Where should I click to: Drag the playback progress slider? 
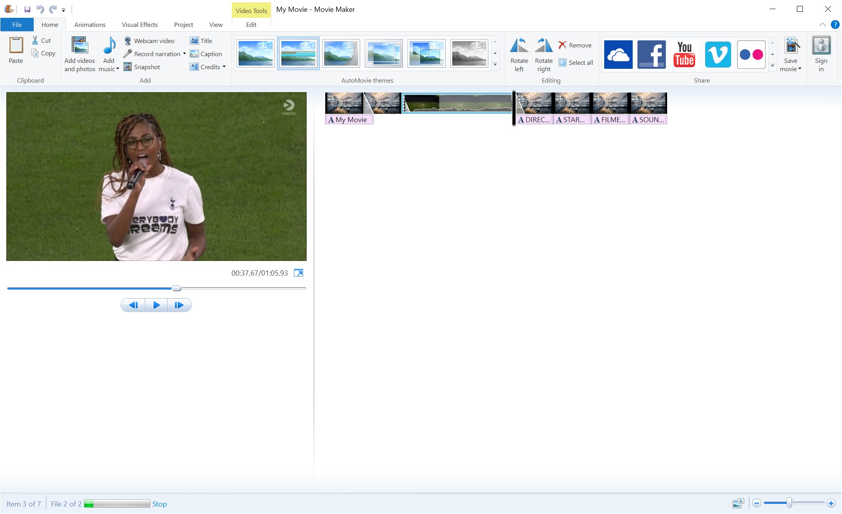176,289
